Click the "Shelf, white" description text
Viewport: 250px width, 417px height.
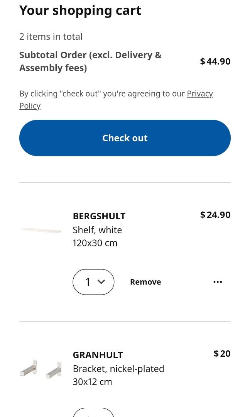pos(97,230)
